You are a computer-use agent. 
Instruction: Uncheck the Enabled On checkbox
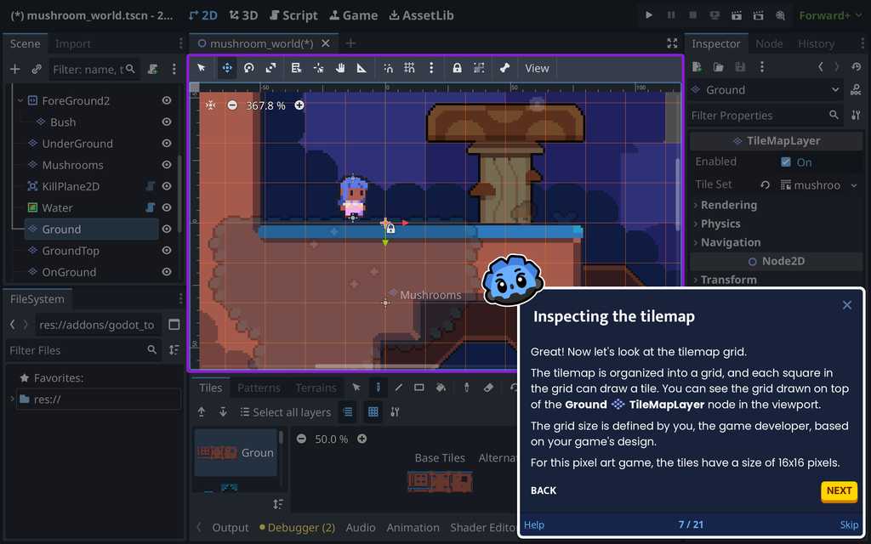click(785, 162)
